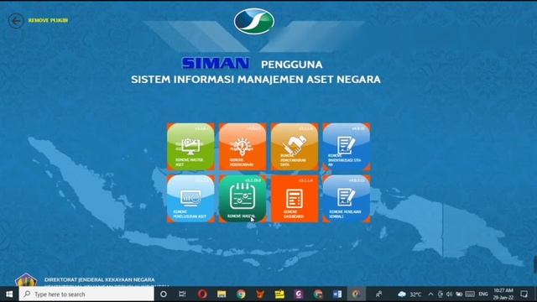Image resolution: width=537 pixels, height=302 pixels.
Task: Open the clock showing 10:27 AM
Action: 503,294
